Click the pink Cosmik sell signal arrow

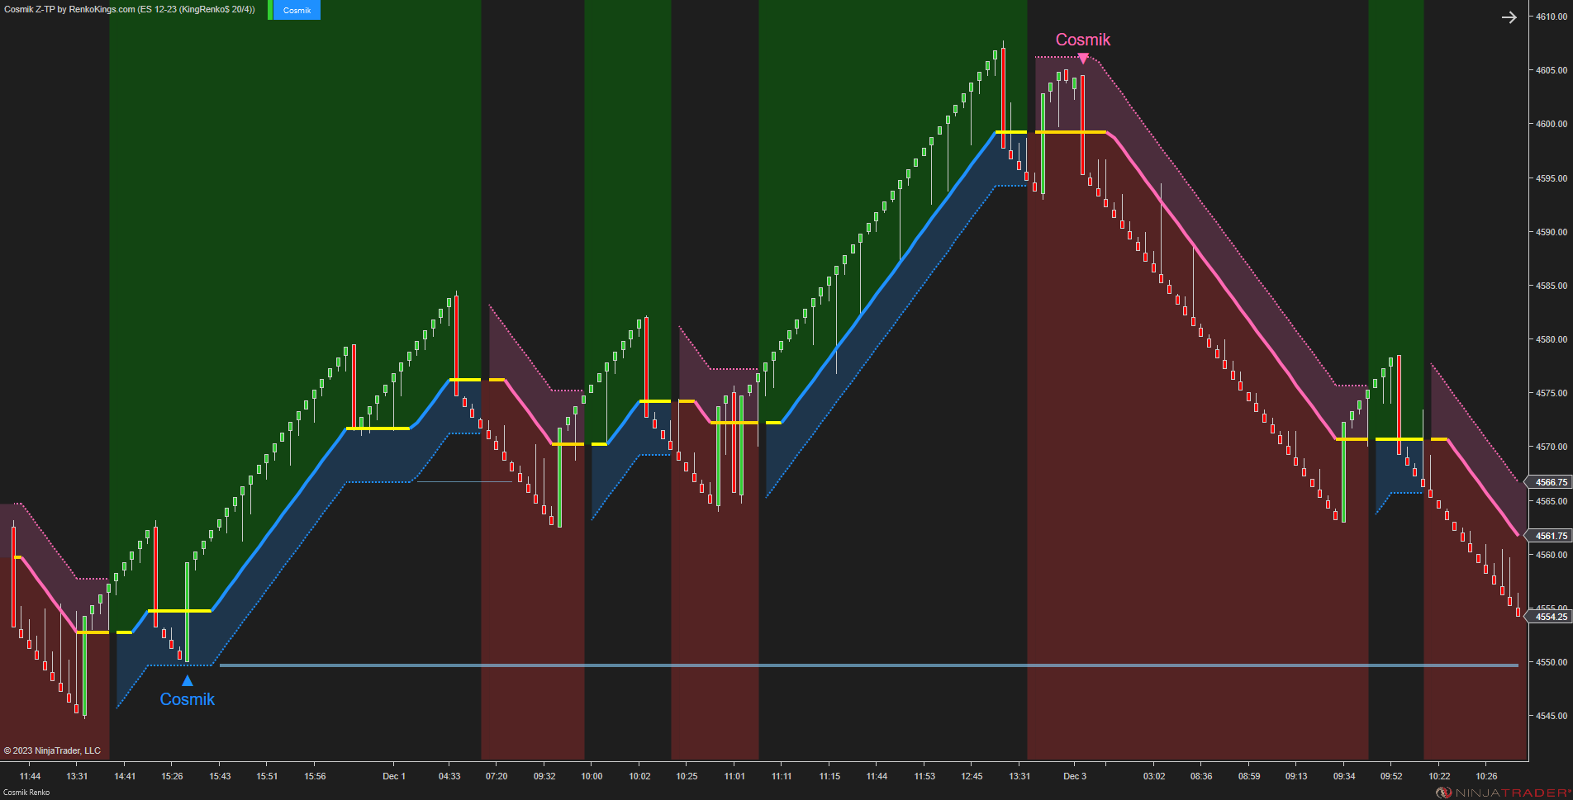tap(1082, 58)
